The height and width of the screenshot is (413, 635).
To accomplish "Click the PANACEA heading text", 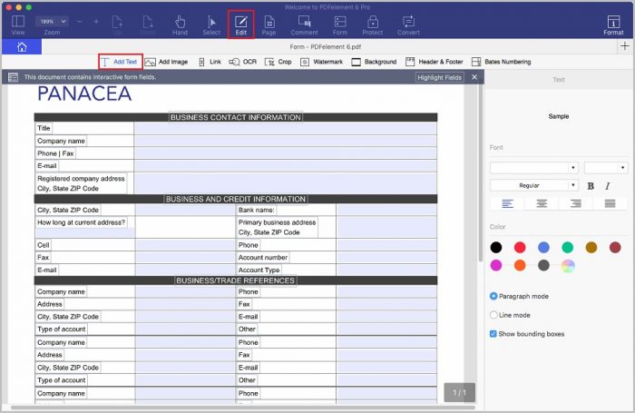I will pos(84,94).
